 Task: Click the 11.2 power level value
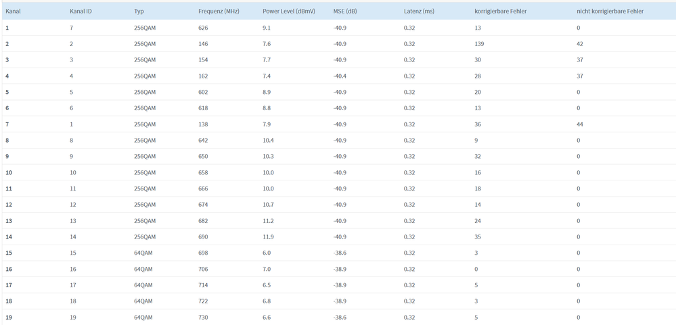[267, 221]
